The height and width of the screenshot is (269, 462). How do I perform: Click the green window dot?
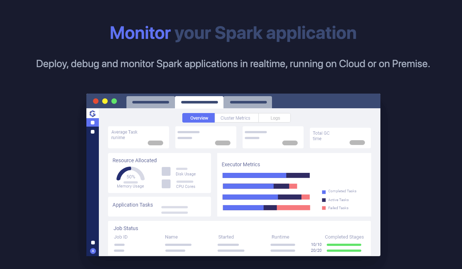[114, 101]
